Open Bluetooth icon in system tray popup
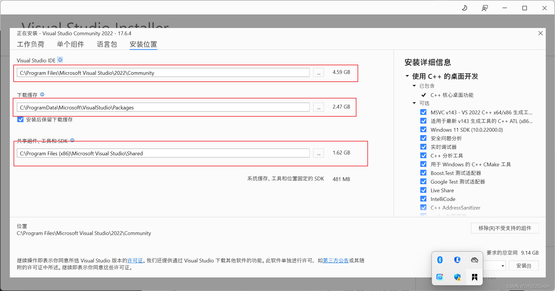 point(440,260)
